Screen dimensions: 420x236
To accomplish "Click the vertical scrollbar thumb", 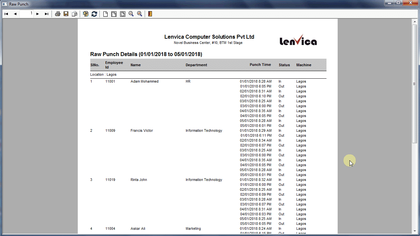I will pos(414,84).
